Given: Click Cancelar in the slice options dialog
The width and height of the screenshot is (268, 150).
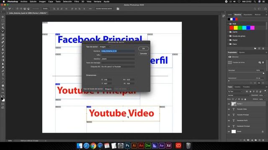Looking at the screenshot, I should [143, 54].
